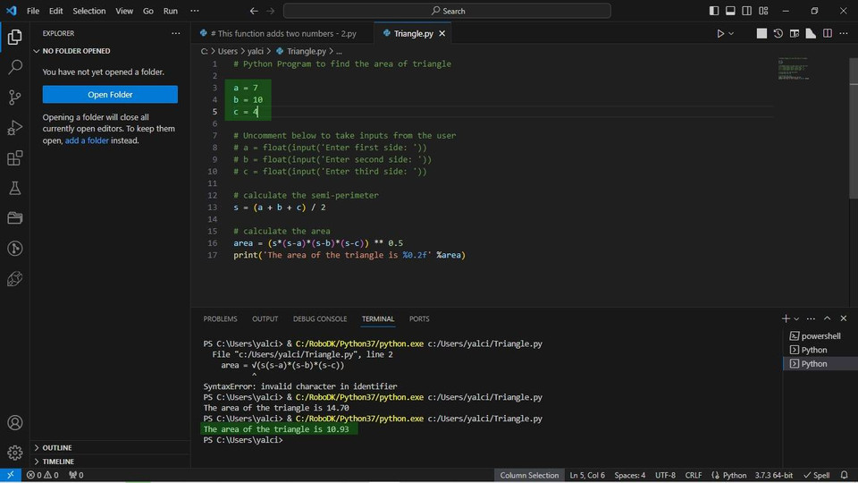
Task: Toggle the primary side bar layout
Action: (x=714, y=11)
